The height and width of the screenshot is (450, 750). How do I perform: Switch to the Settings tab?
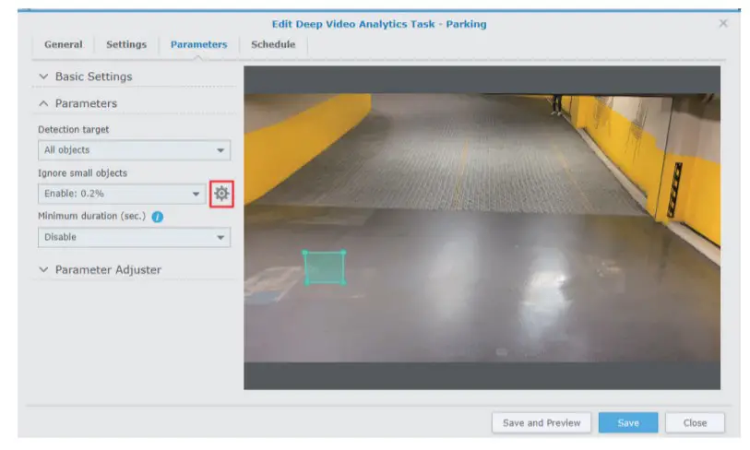click(126, 44)
